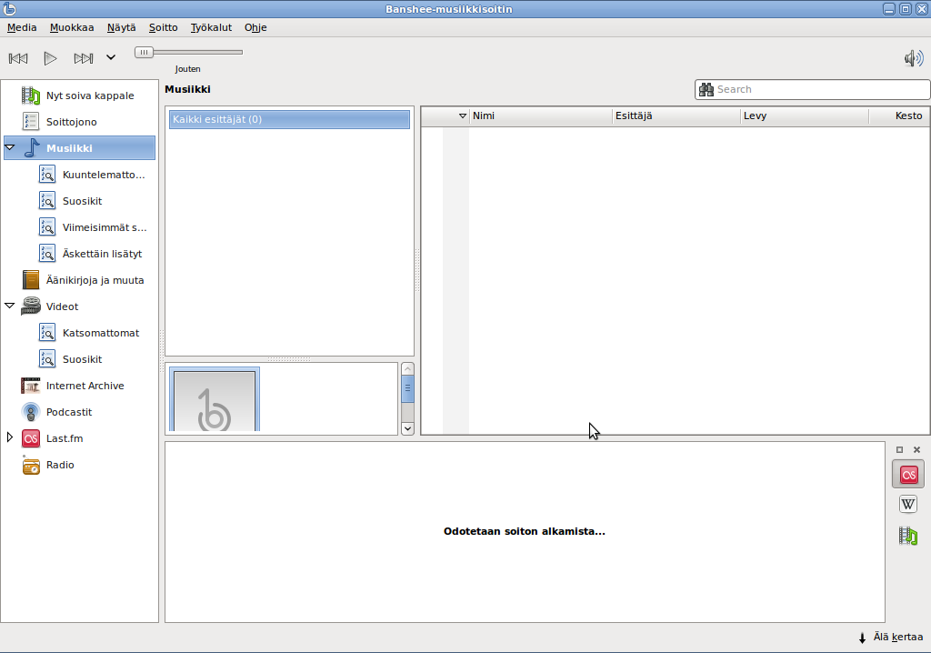Open Internet Archive in the sidebar
Viewport: 931px width, 653px height.
(85, 386)
